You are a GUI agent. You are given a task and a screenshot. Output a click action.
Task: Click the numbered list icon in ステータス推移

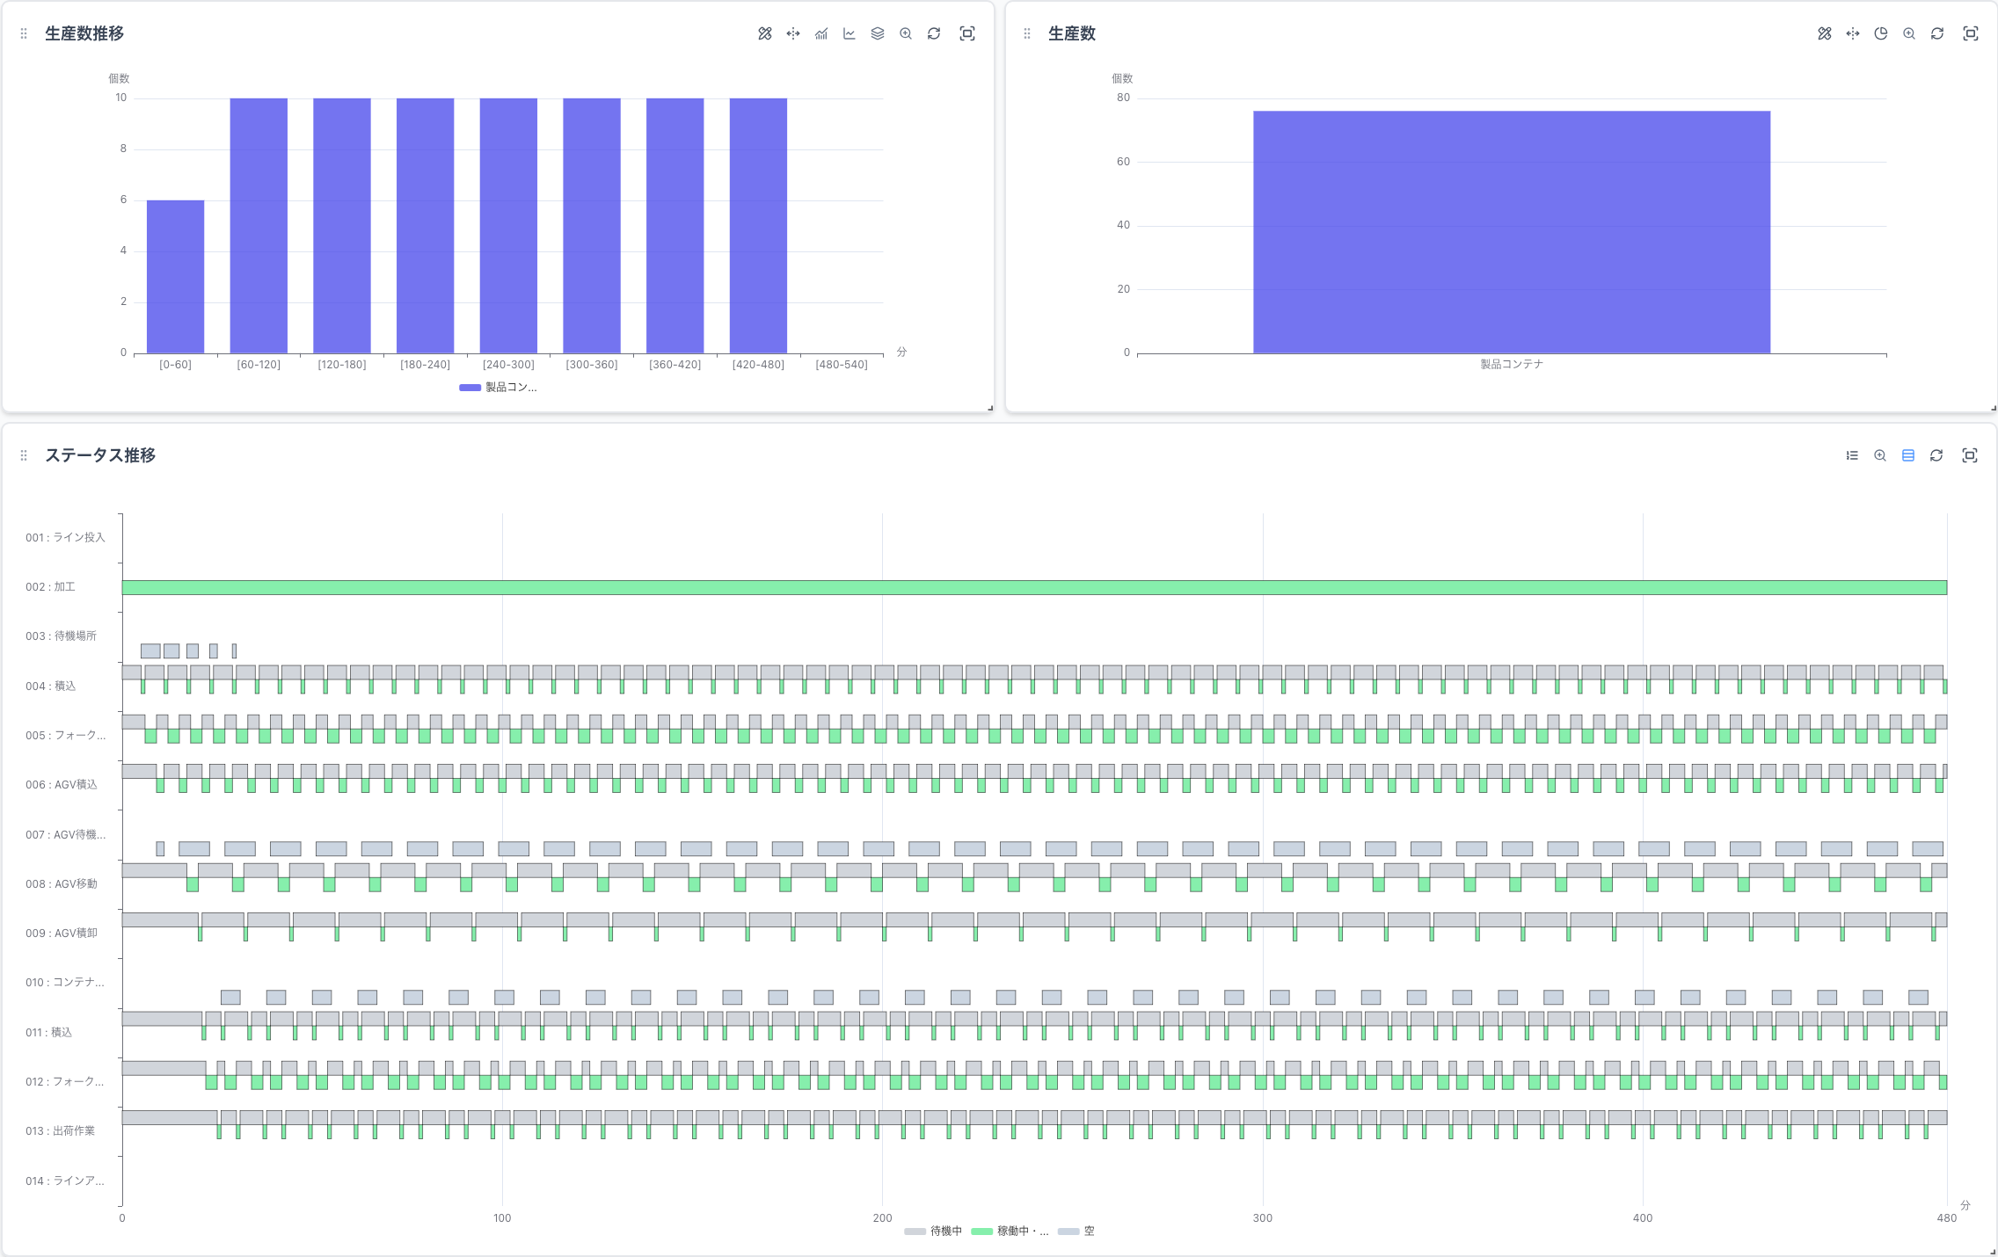tap(1851, 455)
